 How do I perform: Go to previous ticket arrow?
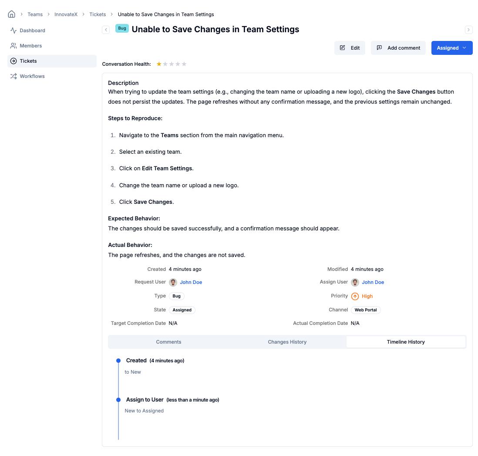tap(106, 30)
